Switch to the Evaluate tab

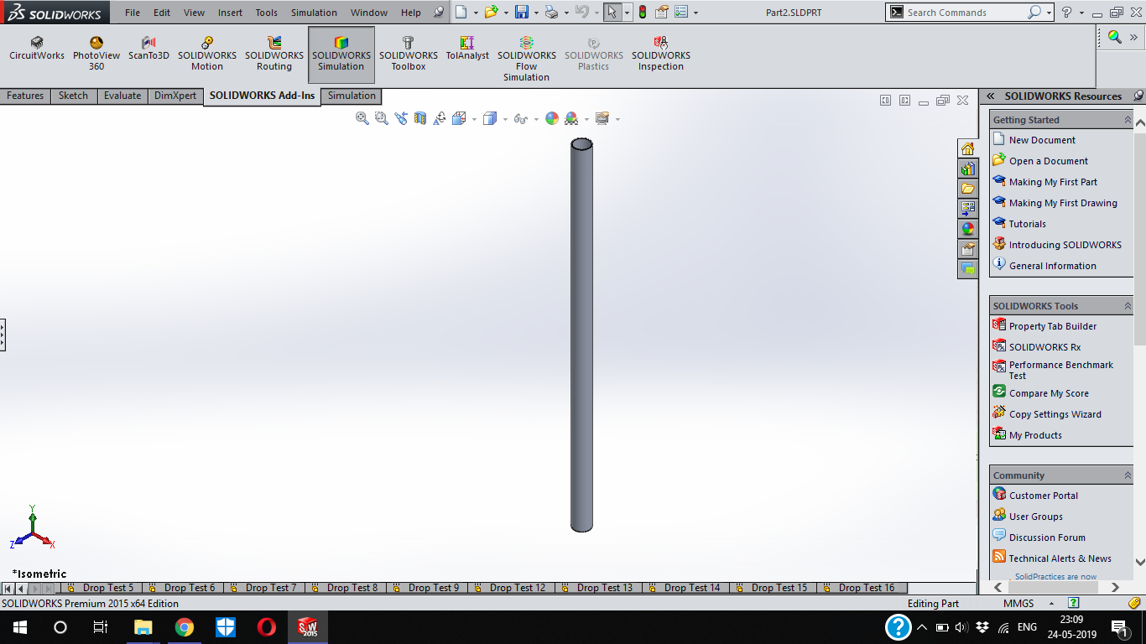[122, 96]
